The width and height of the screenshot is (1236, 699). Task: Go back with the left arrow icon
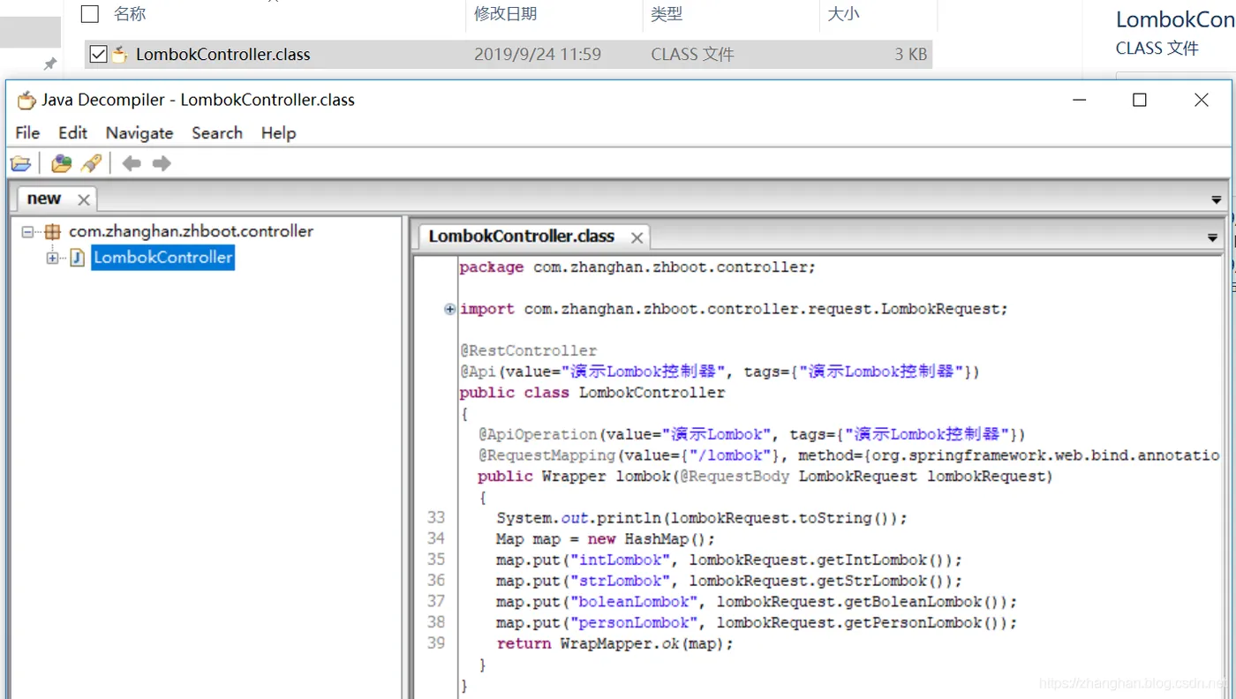132,163
